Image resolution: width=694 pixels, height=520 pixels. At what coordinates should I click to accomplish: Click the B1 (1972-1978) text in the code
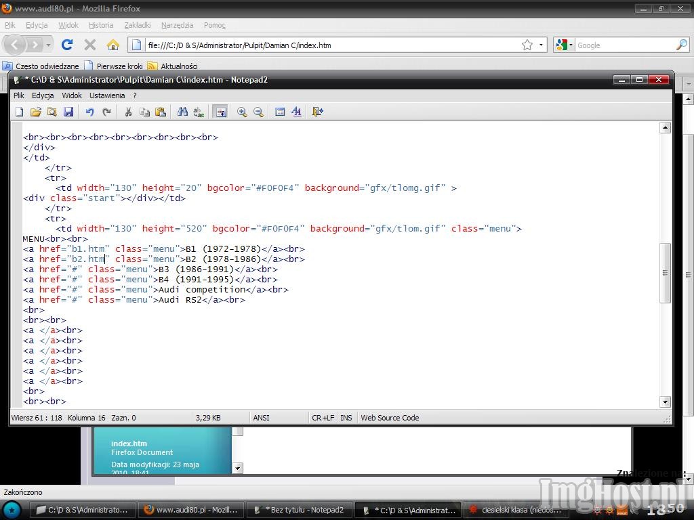(x=224, y=249)
